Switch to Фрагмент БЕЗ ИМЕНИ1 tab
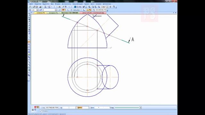Screen dimensions: 205x115 [70, 13]
